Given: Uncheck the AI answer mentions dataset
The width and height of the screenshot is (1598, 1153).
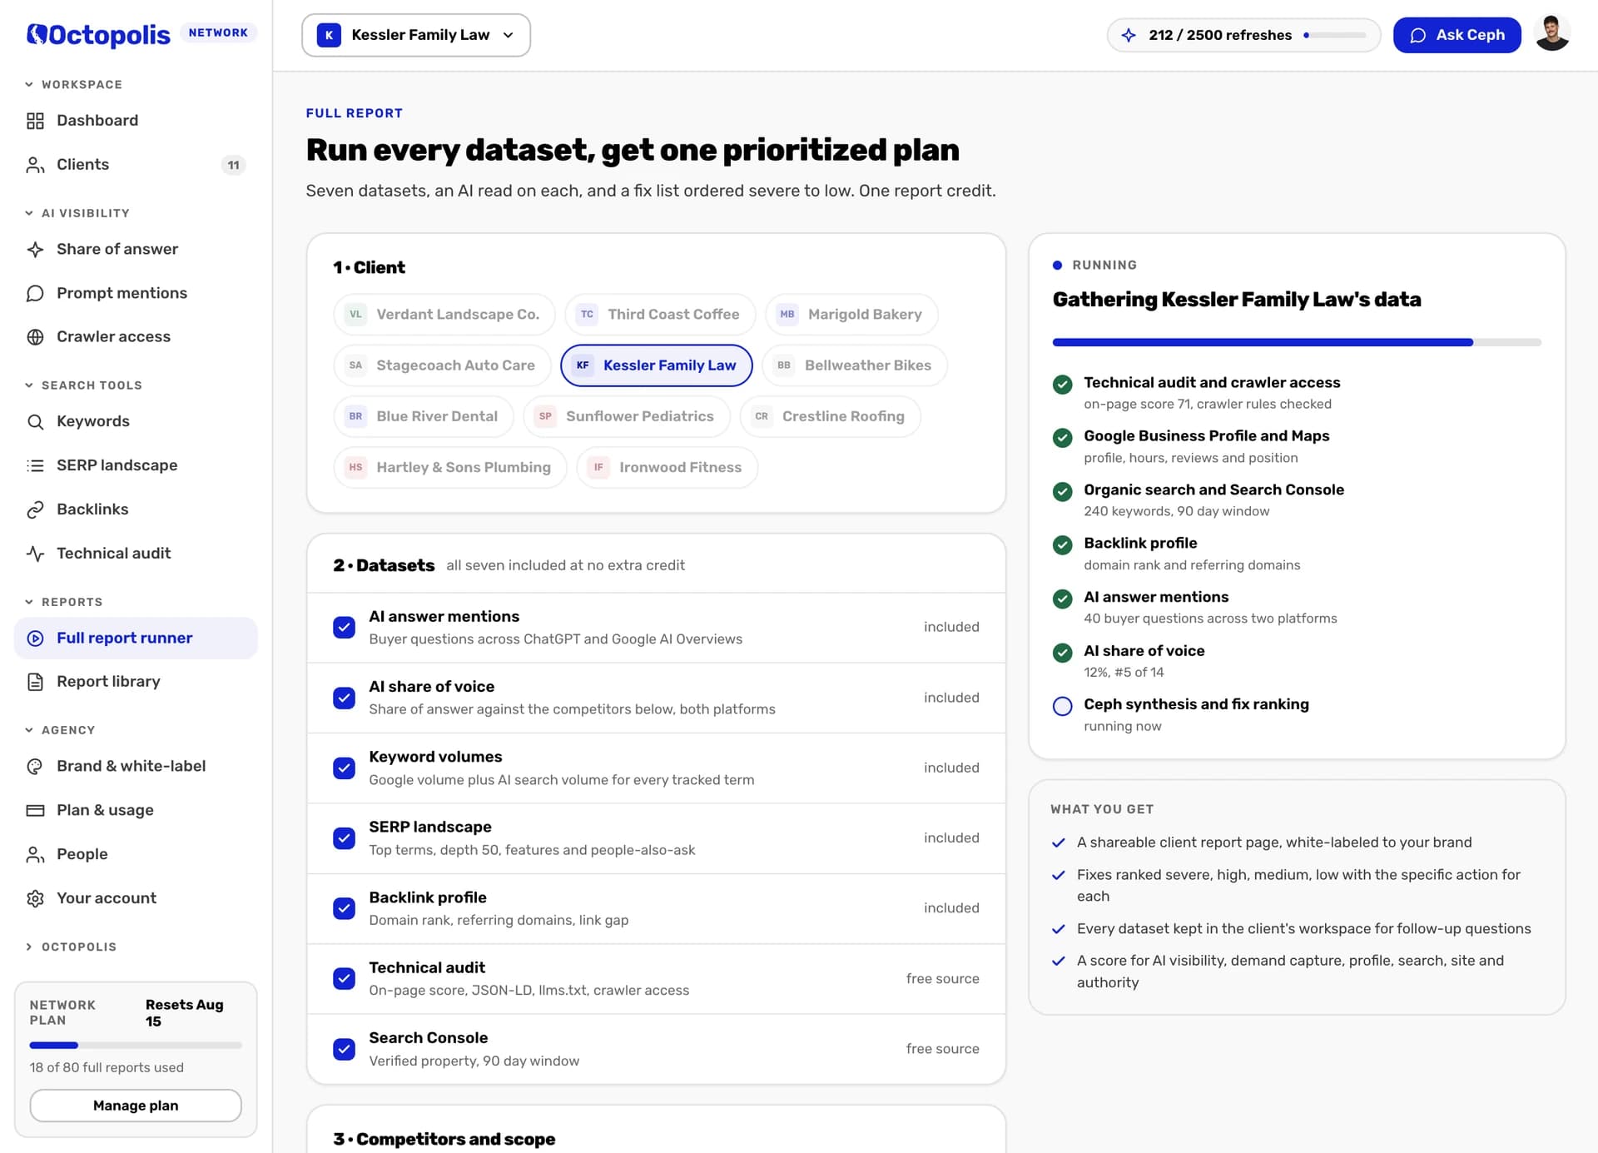Looking at the screenshot, I should pyautogui.click(x=344, y=628).
